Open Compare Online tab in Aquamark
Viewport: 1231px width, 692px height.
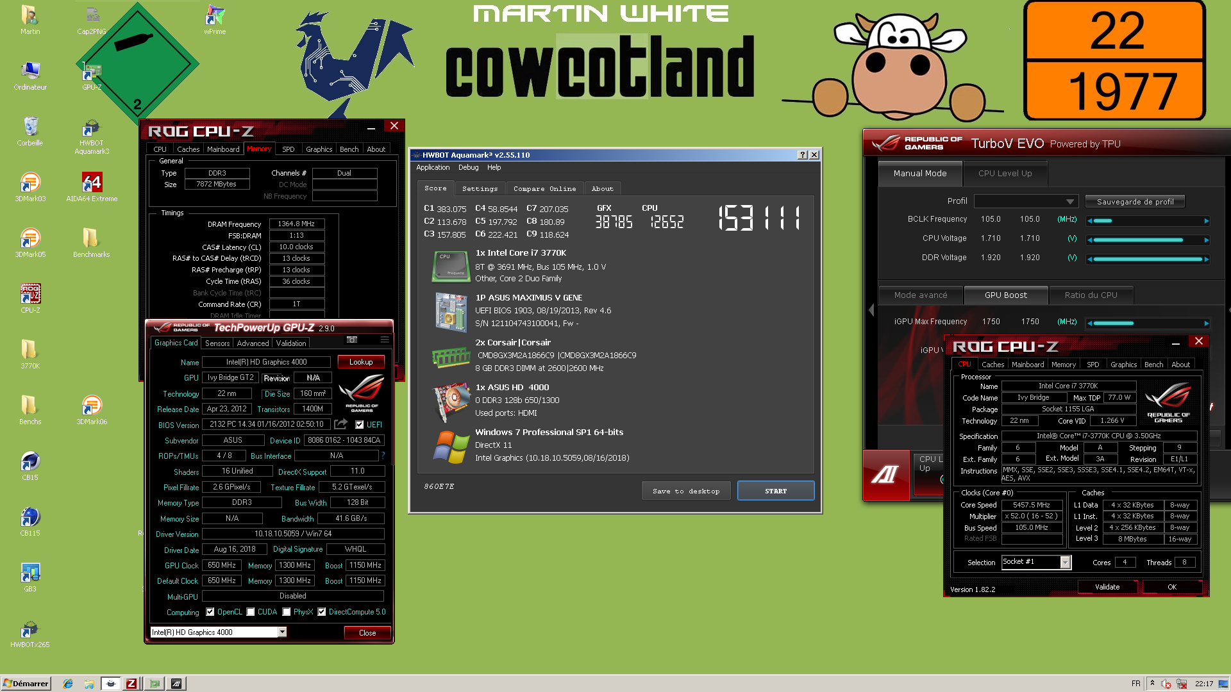[x=544, y=188]
